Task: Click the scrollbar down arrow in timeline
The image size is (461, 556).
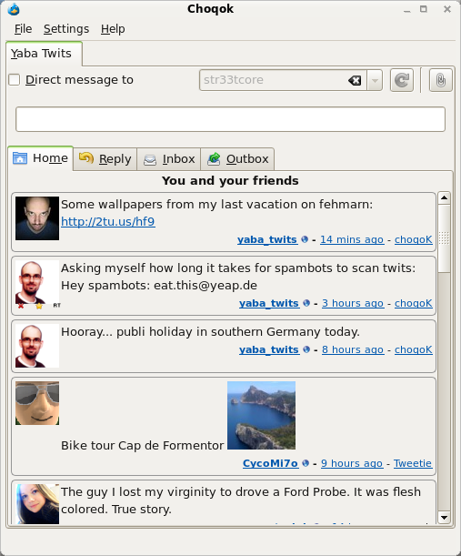Action: (x=444, y=518)
